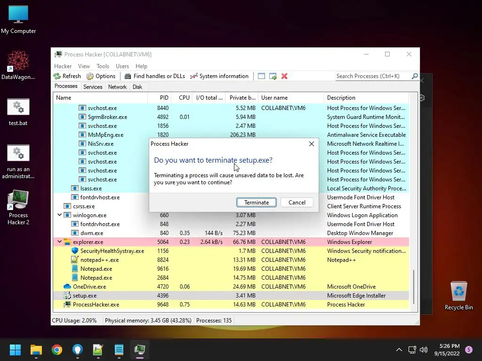Image resolution: width=482 pixels, height=361 pixels.
Task: Sort by the Name column header
Action: point(100,98)
